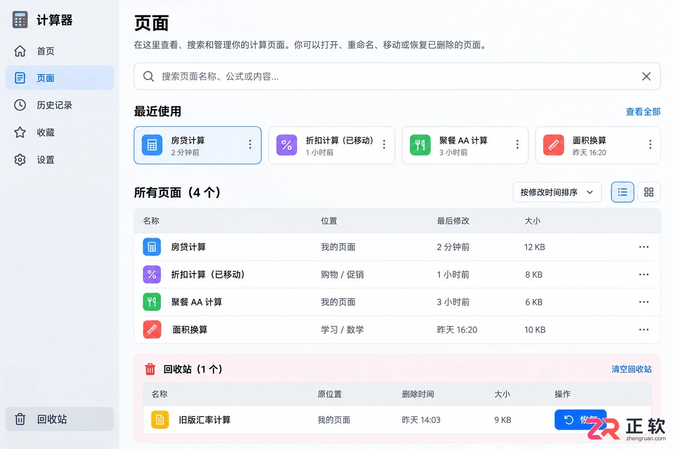The image size is (673, 449).
Task: Click the calculator app logo icon
Action: tap(20, 20)
